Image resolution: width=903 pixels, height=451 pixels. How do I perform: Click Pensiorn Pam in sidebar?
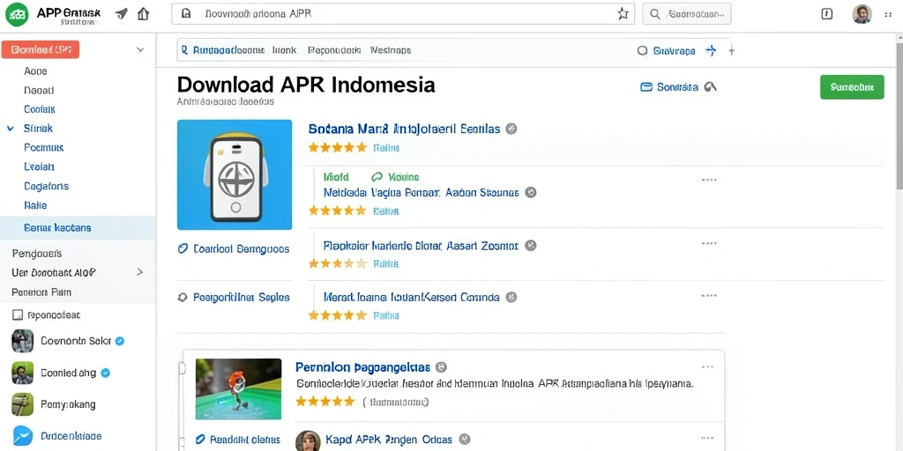41,292
